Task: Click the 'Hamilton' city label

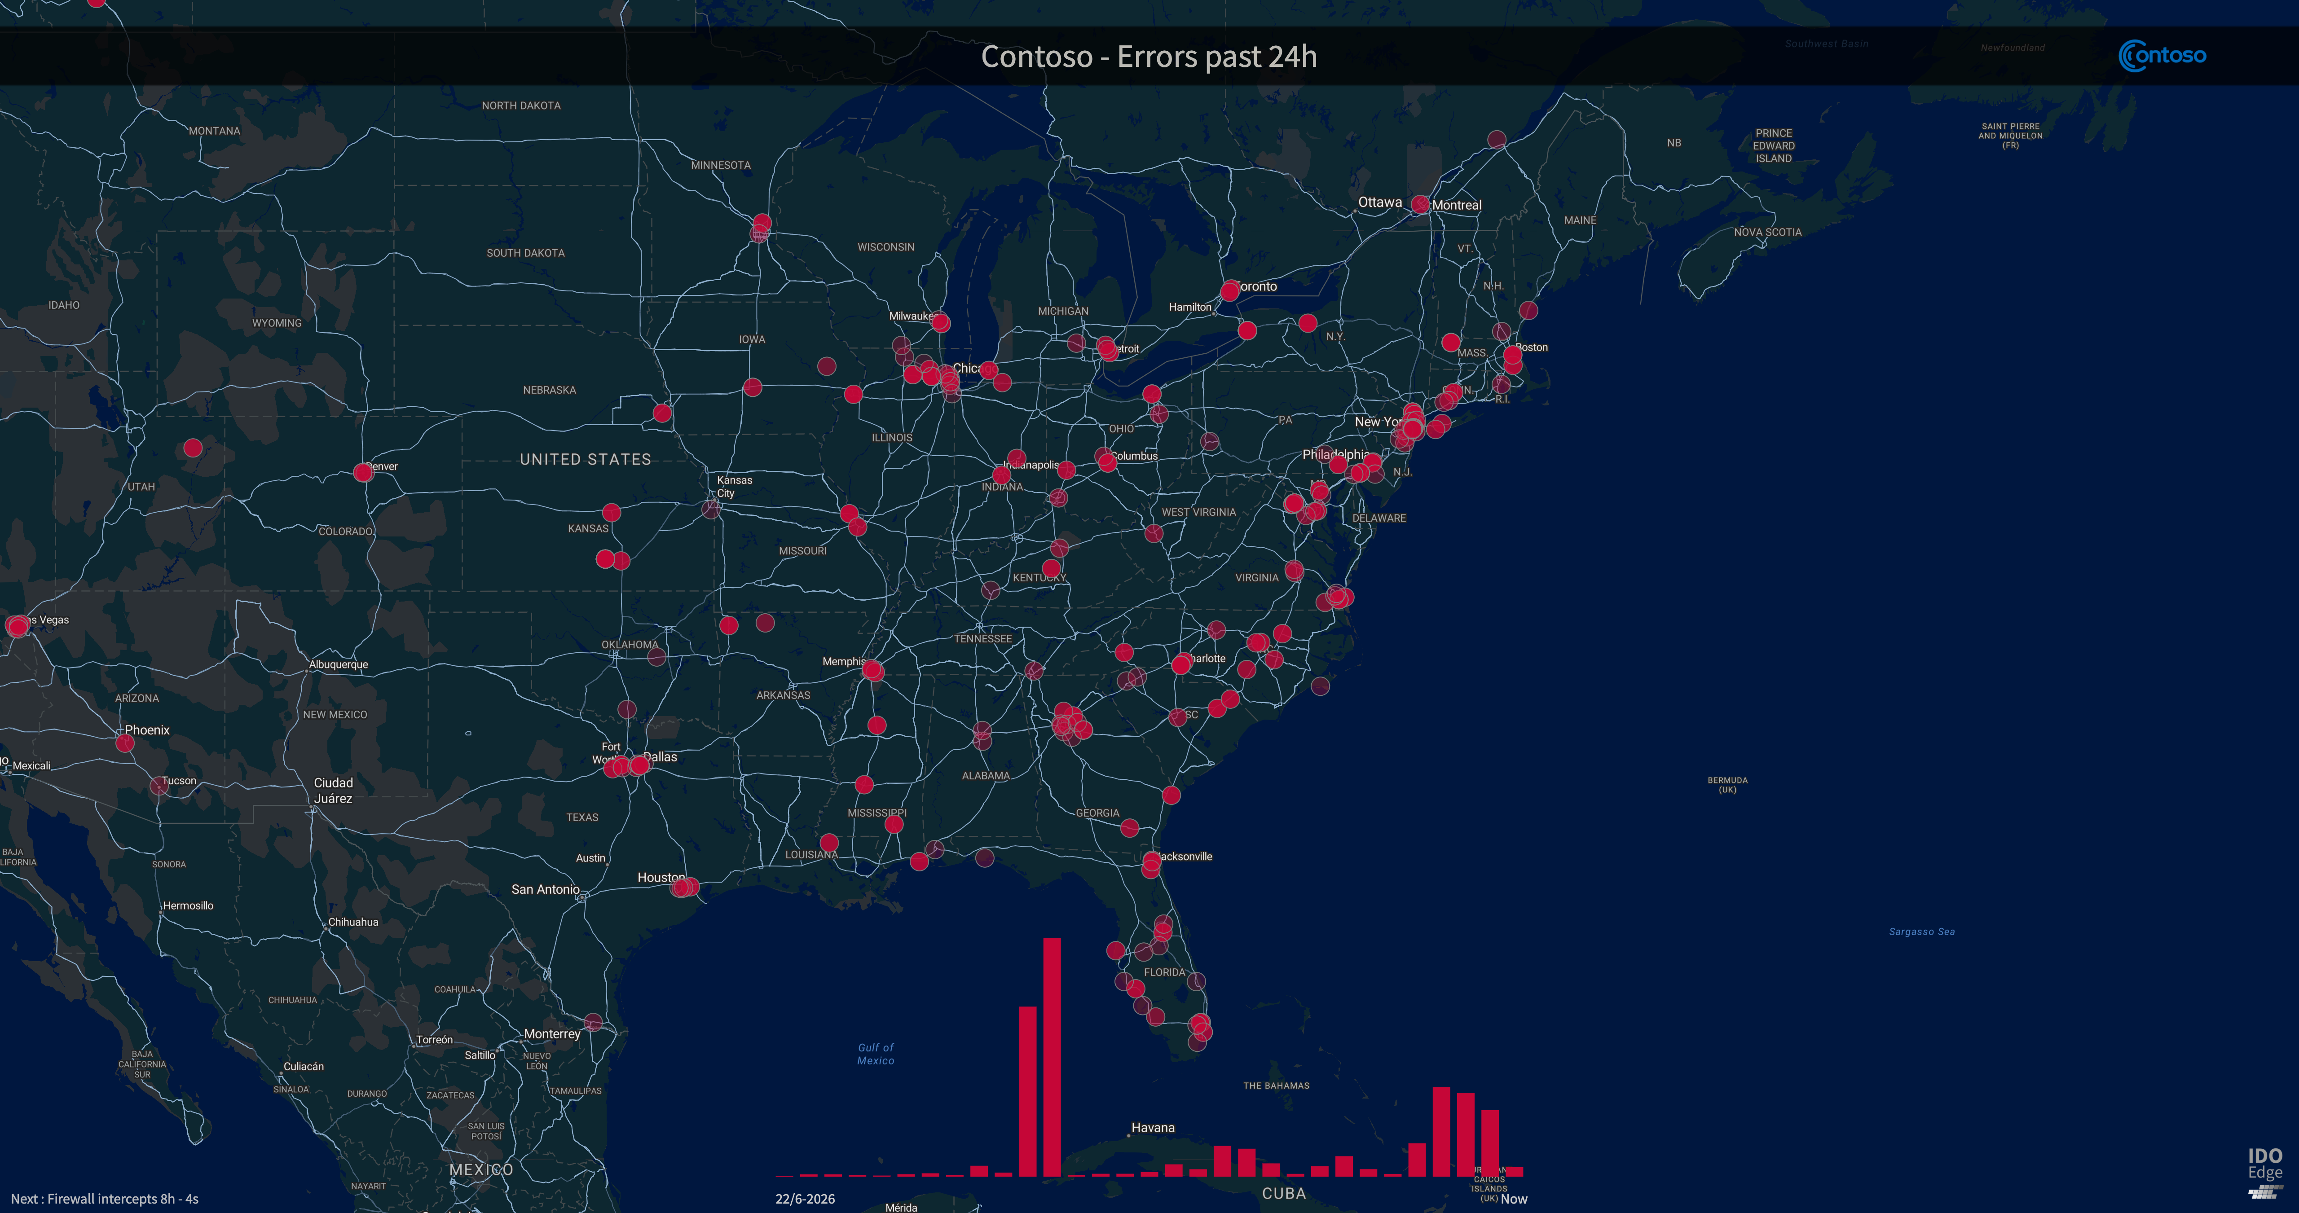Action: pyautogui.click(x=1190, y=307)
